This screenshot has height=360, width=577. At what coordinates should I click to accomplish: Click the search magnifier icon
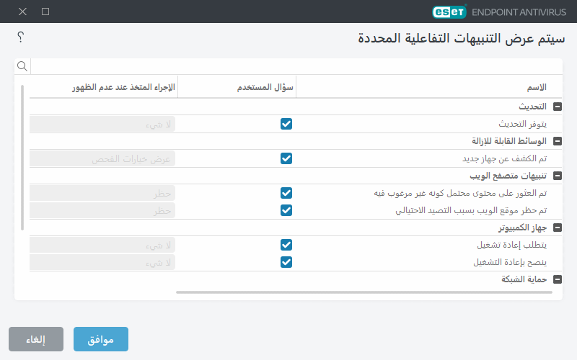[22, 66]
